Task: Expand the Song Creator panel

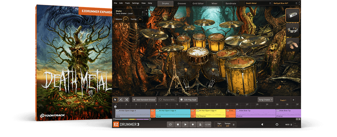Action: 265,100
